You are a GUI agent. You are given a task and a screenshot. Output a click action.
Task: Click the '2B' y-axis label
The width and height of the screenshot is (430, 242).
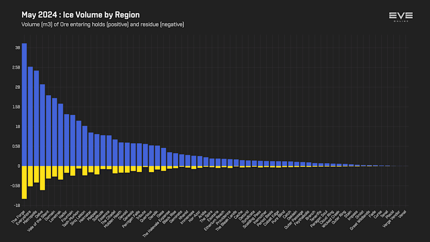[18, 87]
